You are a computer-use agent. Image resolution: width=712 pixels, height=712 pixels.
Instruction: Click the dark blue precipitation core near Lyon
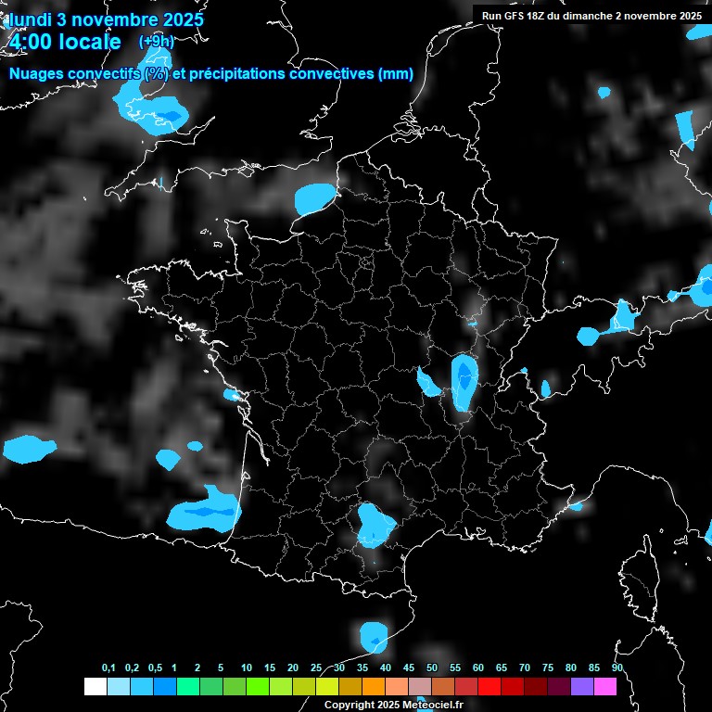tap(464, 375)
